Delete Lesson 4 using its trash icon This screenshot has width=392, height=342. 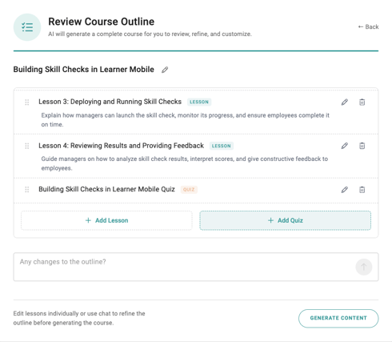362,146
